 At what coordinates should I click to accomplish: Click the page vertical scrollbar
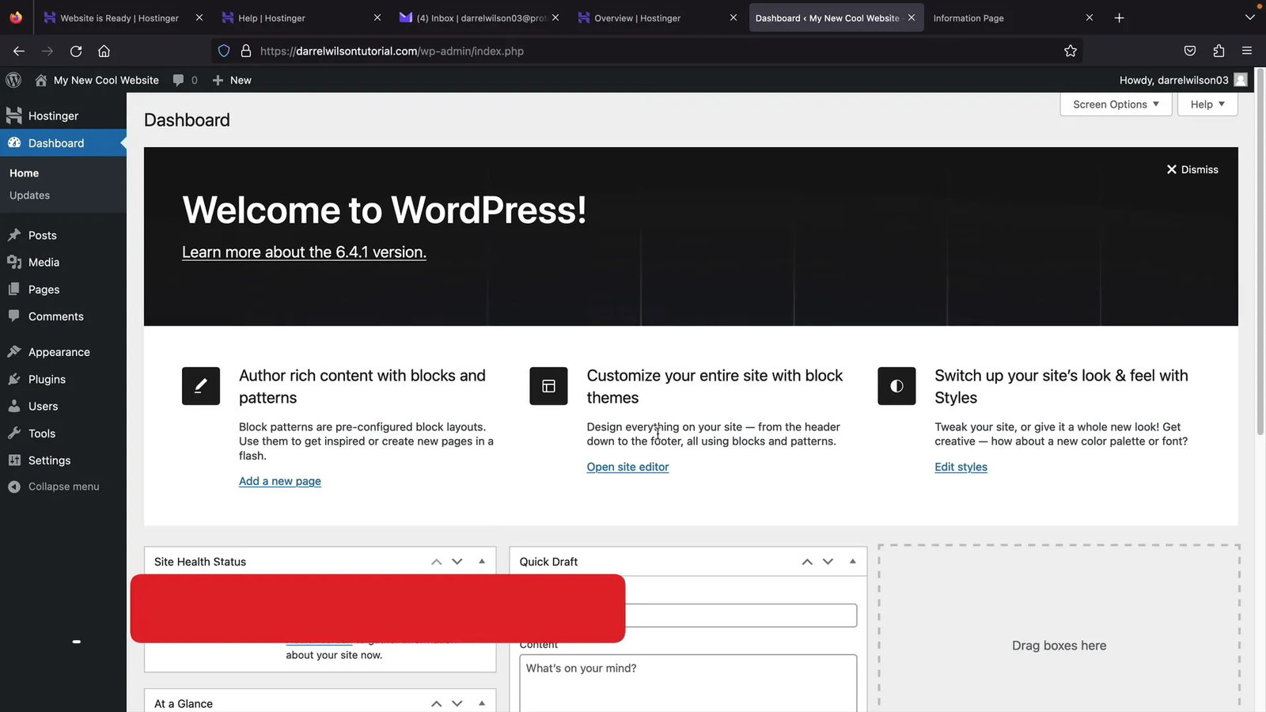coord(1260,252)
